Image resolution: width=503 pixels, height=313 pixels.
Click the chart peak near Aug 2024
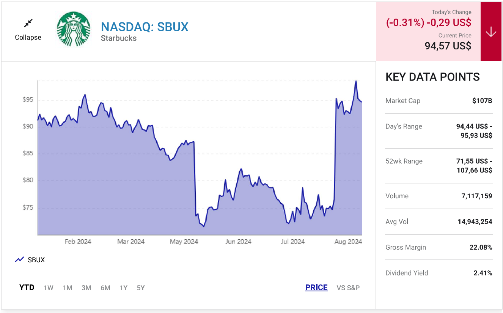click(x=356, y=81)
